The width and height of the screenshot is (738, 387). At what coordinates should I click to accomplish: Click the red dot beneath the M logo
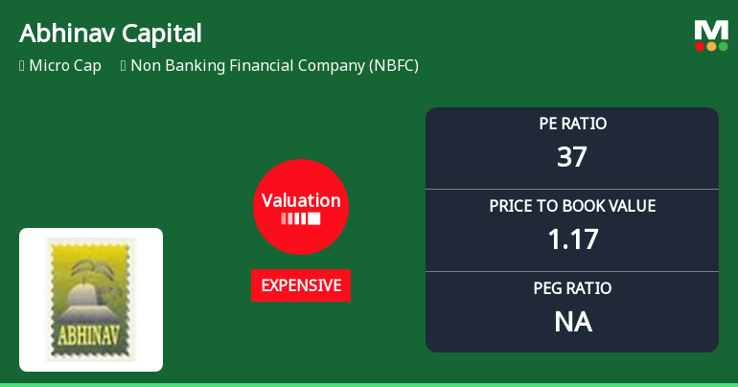[x=701, y=46]
